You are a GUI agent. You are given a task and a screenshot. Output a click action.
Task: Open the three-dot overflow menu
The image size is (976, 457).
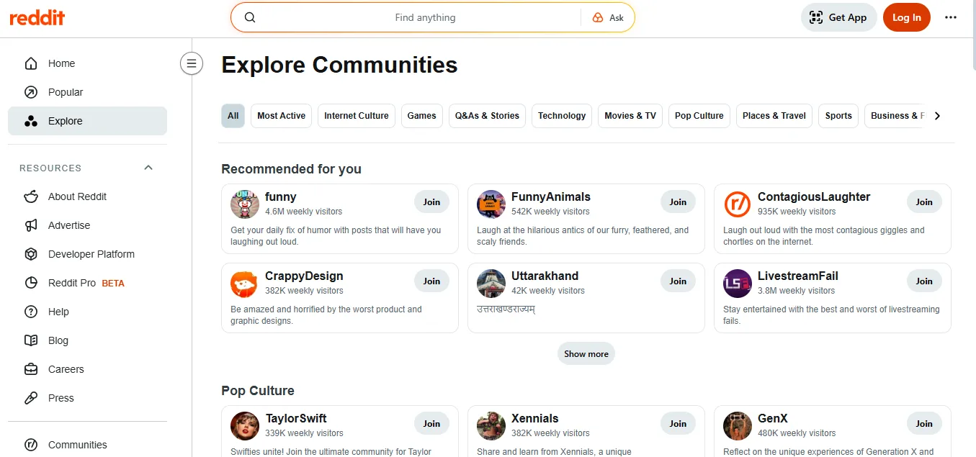951,18
